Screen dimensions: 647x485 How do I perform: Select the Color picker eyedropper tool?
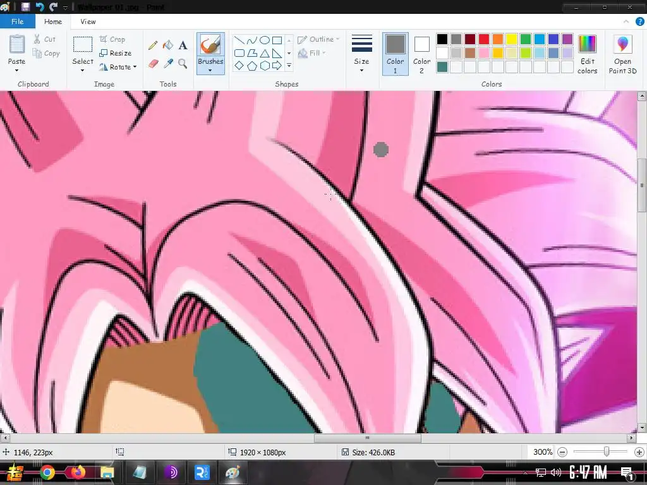(x=168, y=64)
